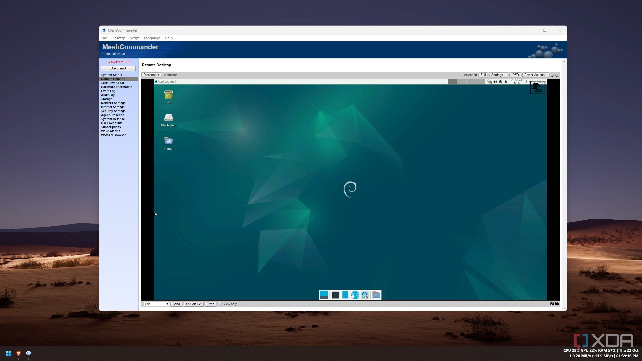Click the network connection icon in remote panel
The height and width of the screenshot is (361, 642).
pyautogui.click(x=490, y=82)
